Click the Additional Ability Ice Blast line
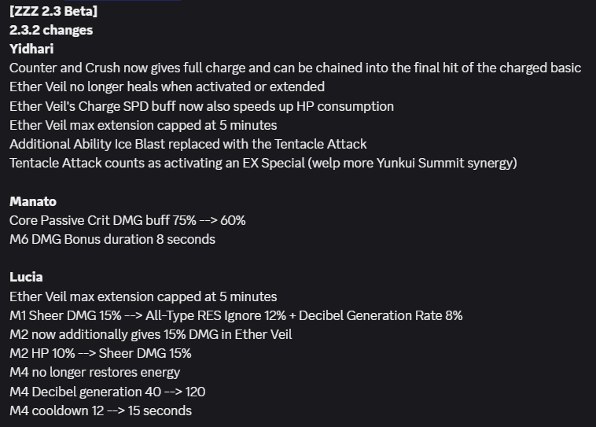The width and height of the screenshot is (596, 427). point(188,144)
